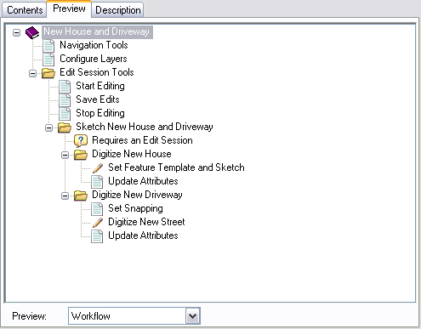
Task: Select the Edit Session Tools label
Action: pyautogui.click(x=97, y=72)
